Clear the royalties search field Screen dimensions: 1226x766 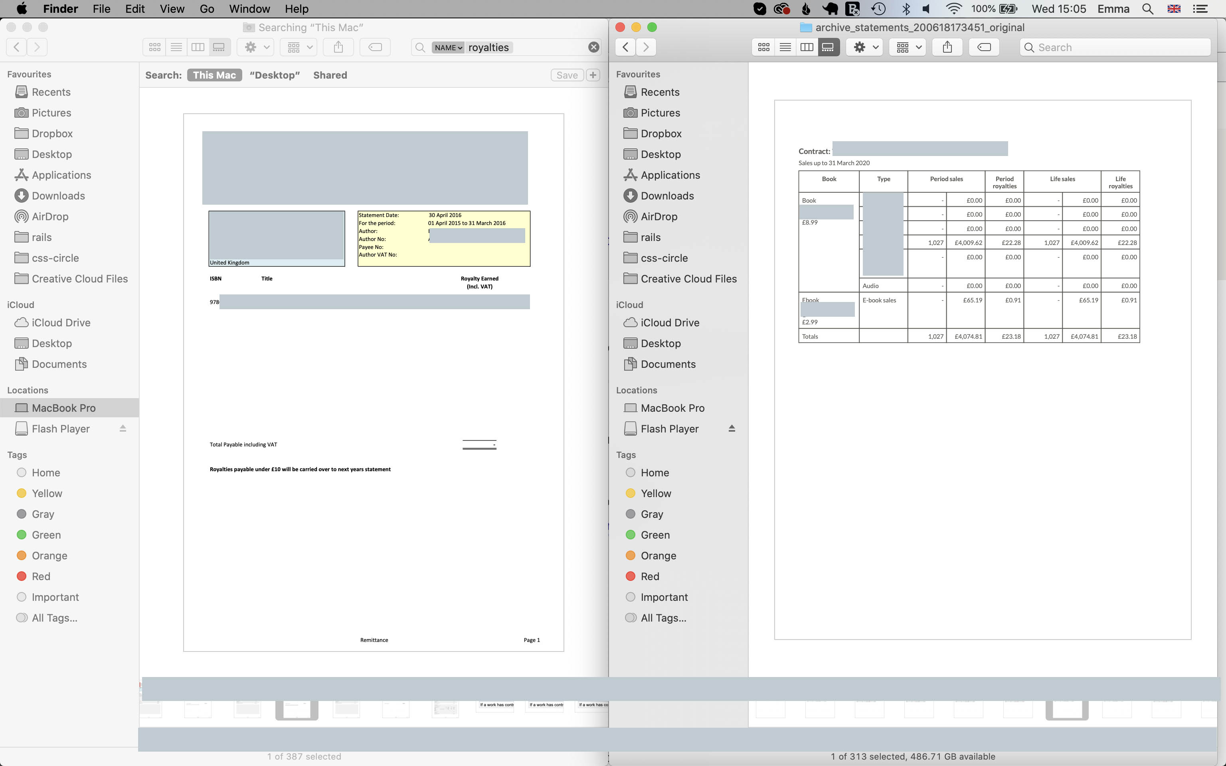[x=593, y=47]
